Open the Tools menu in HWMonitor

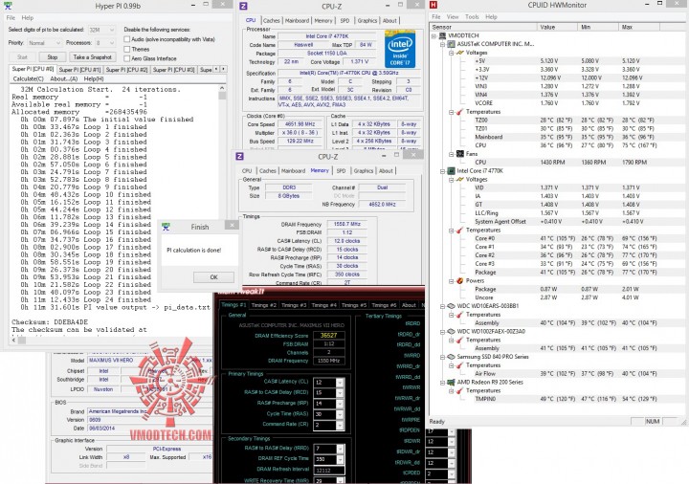click(472, 16)
